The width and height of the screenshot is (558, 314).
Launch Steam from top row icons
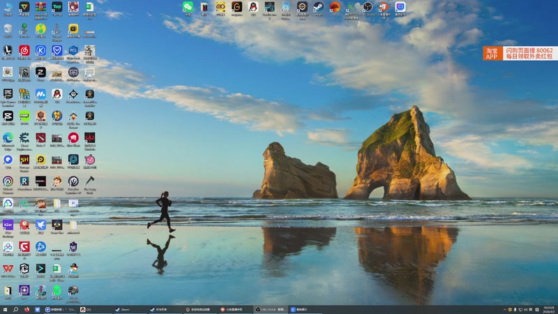pyautogui.click(x=318, y=8)
